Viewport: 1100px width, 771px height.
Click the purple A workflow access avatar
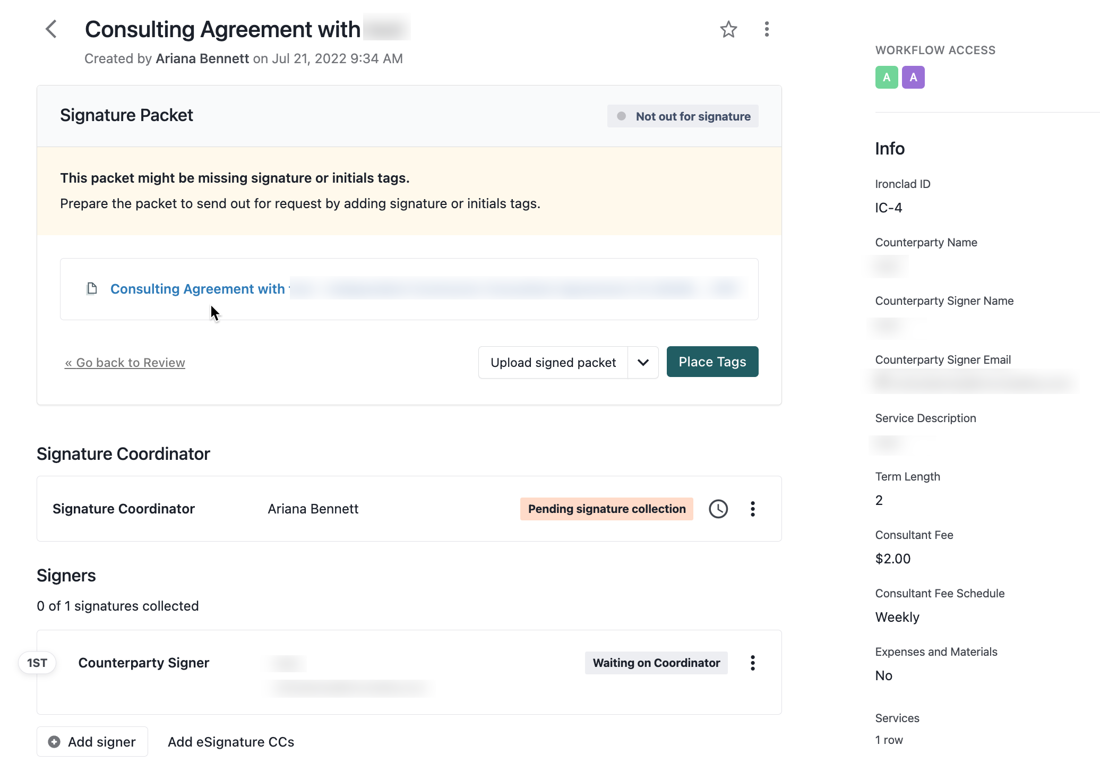coord(913,77)
